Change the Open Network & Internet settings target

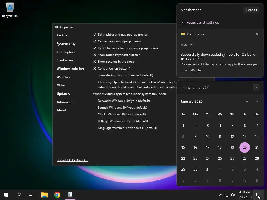pos(137,85)
